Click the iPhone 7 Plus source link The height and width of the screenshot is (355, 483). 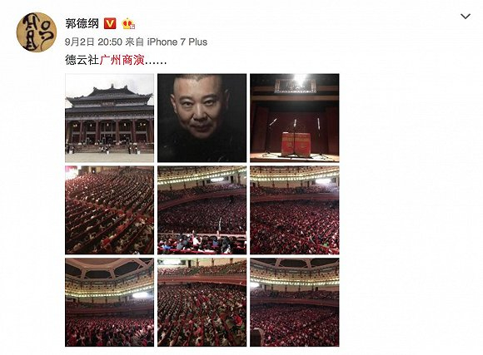[177, 42]
